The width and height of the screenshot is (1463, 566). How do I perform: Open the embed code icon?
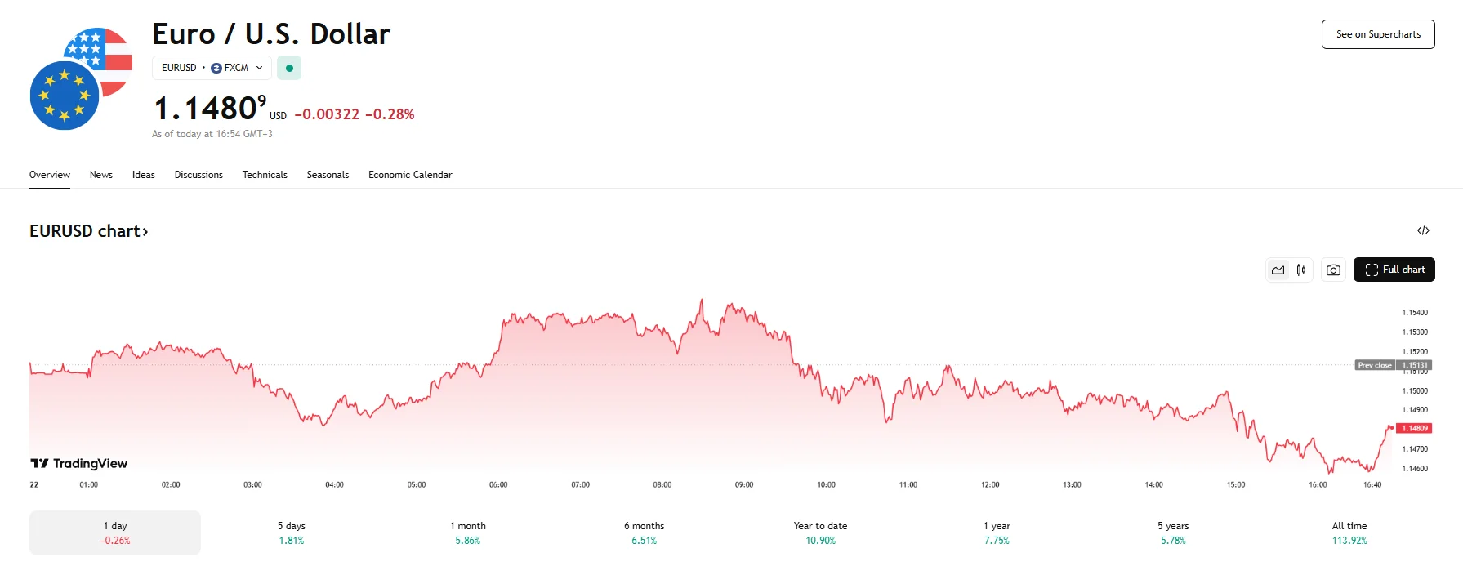[1423, 230]
